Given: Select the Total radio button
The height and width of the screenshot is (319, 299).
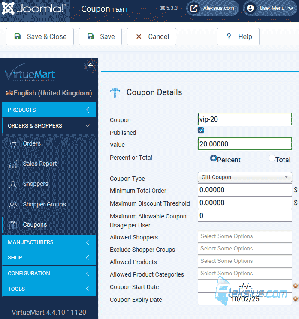Looking at the screenshot, I should pyautogui.click(x=272, y=158).
